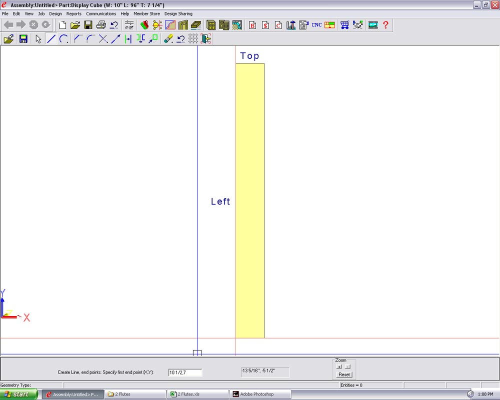Click the Windows Start button
The image size is (500, 400).
(x=19, y=394)
